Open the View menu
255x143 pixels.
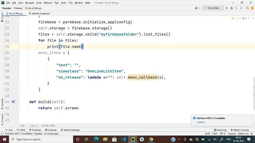21,3
